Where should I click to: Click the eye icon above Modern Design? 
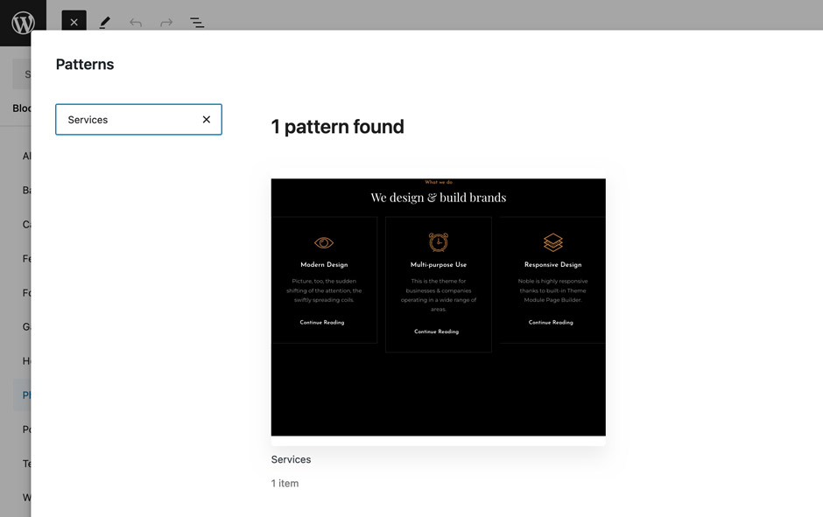click(324, 242)
